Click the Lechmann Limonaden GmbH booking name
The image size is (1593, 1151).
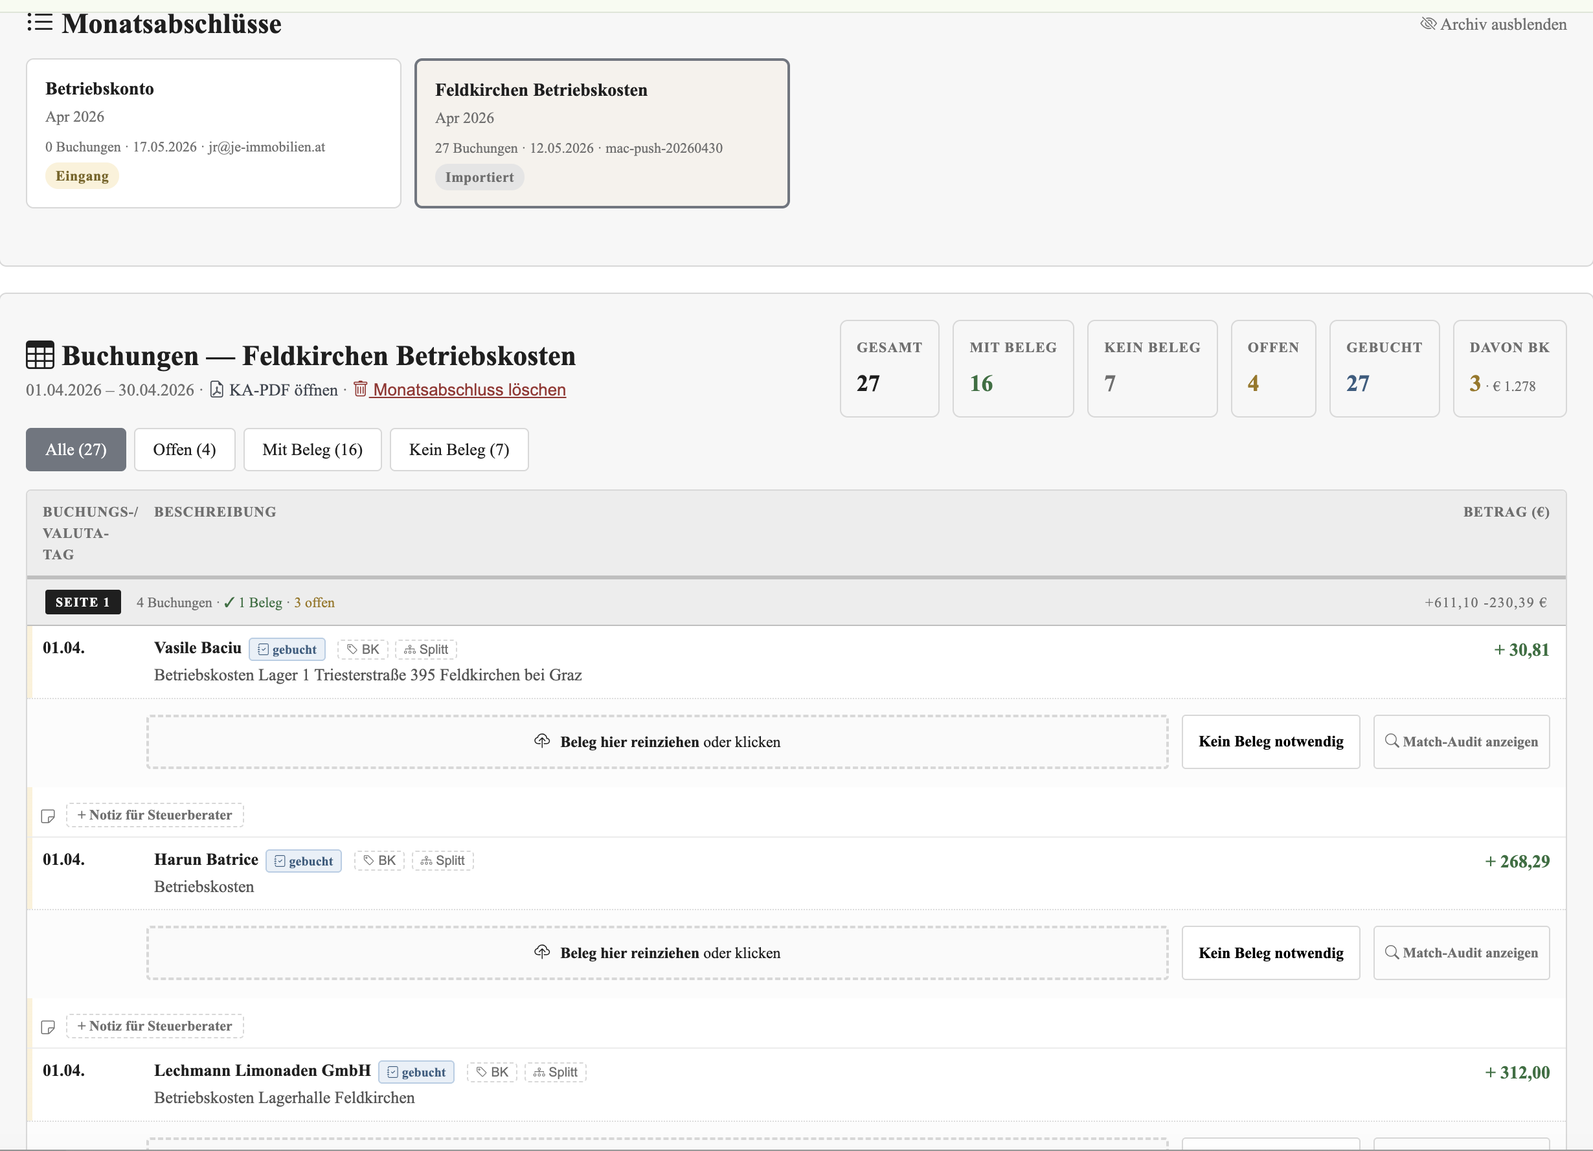click(x=263, y=1071)
